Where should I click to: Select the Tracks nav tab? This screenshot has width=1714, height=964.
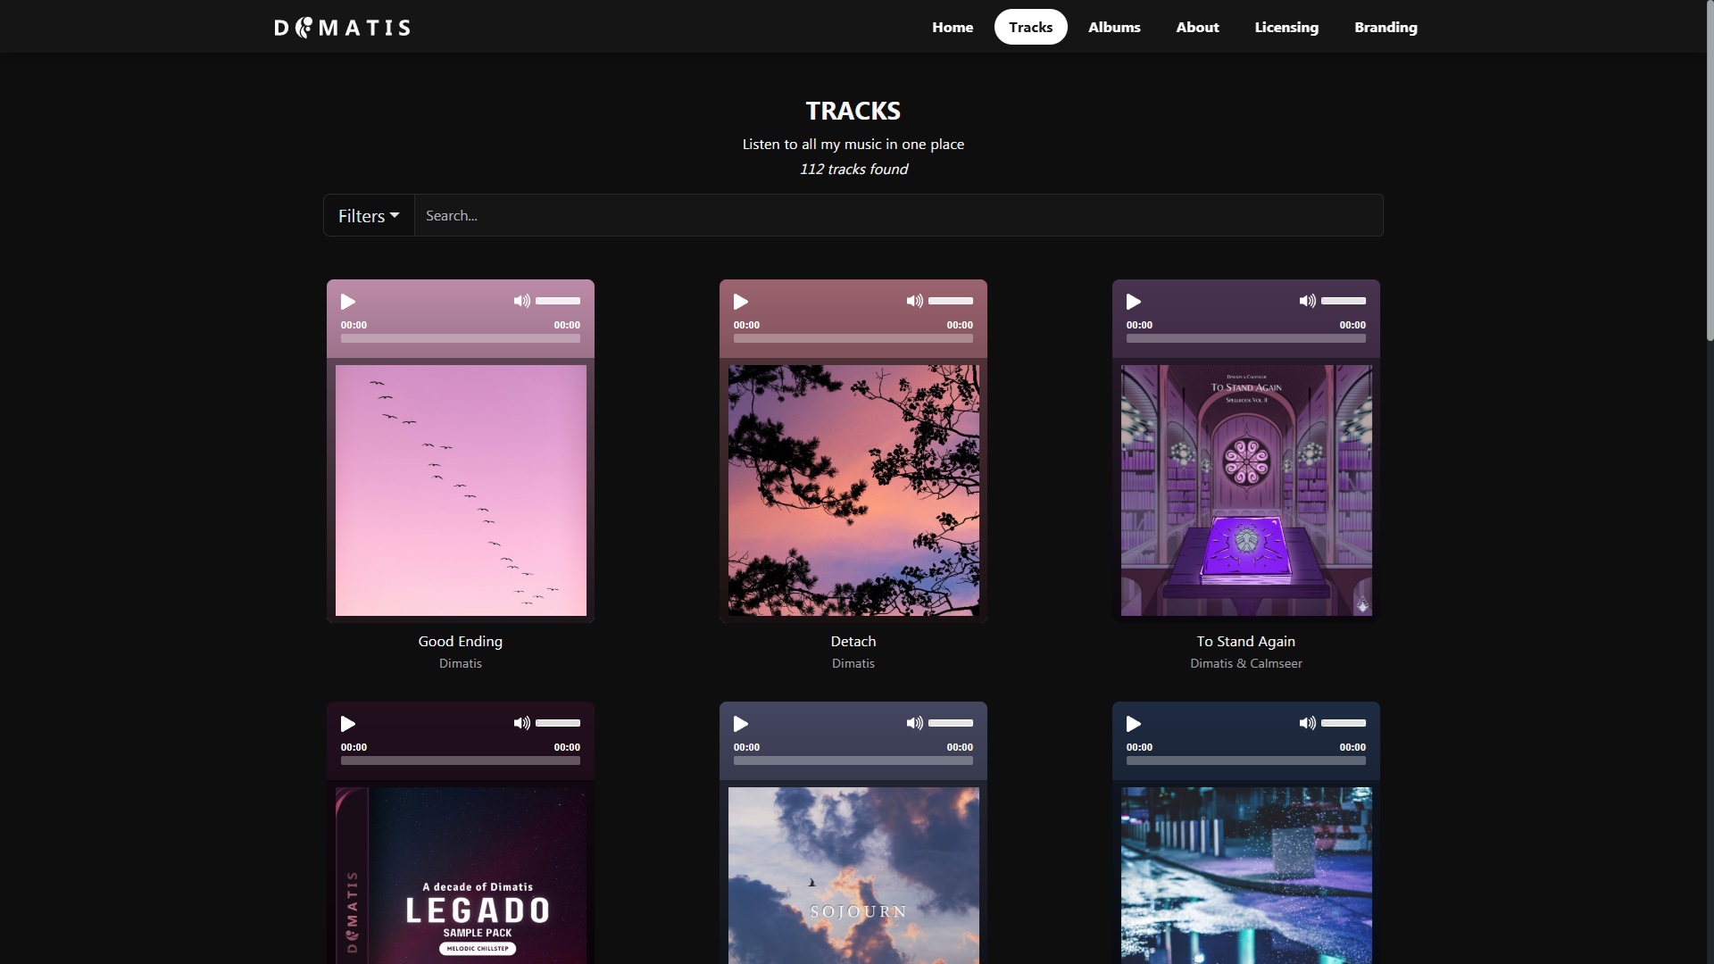(1031, 27)
